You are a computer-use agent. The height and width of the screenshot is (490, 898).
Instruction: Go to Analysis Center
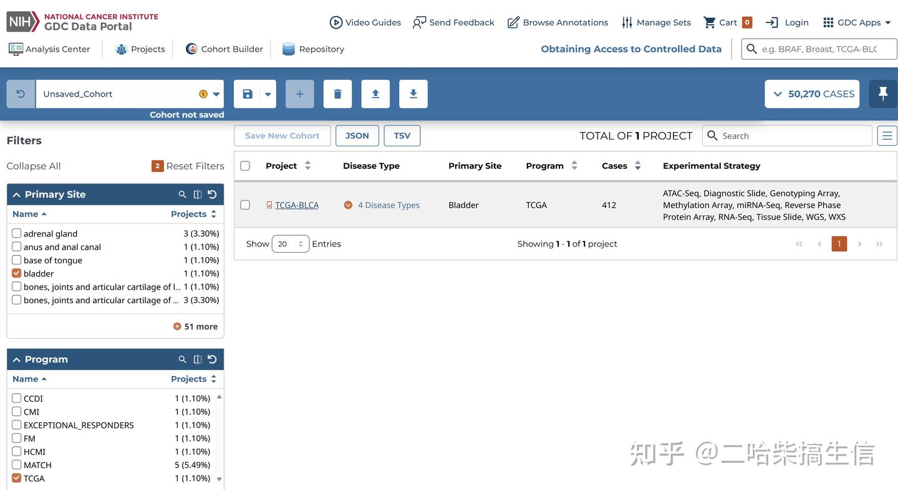(x=49, y=49)
